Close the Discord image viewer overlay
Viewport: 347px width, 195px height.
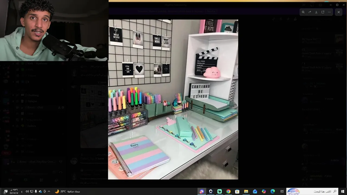pyautogui.click(x=339, y=12)
